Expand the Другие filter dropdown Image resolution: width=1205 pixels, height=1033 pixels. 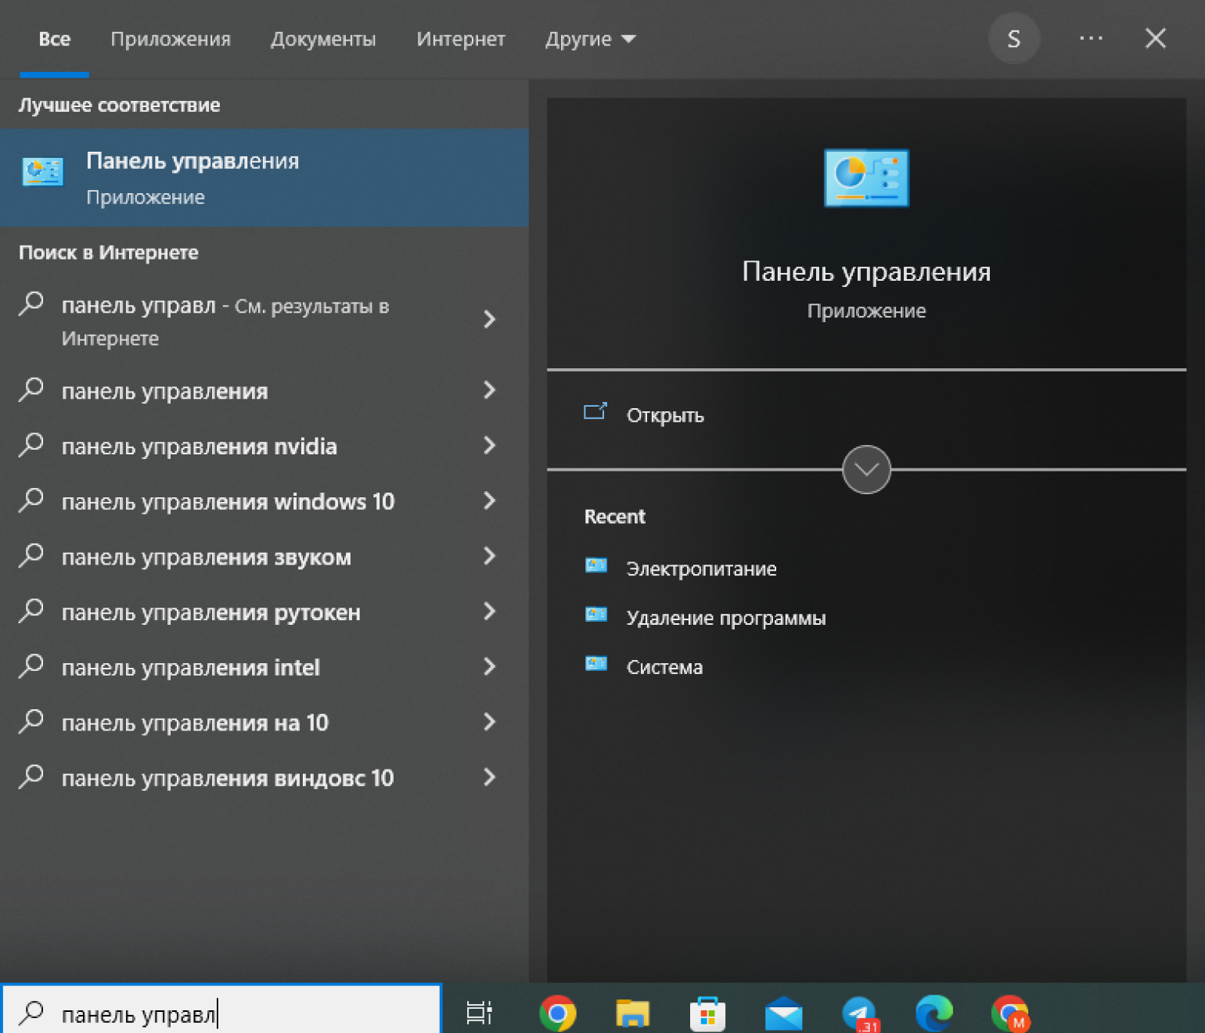click(x=590, y=39)
